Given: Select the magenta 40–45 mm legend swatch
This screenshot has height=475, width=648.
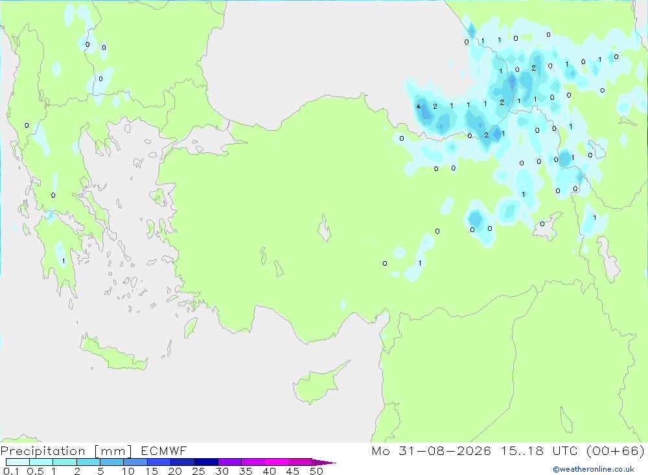Looking at the screenshot, I should point(277,462).
